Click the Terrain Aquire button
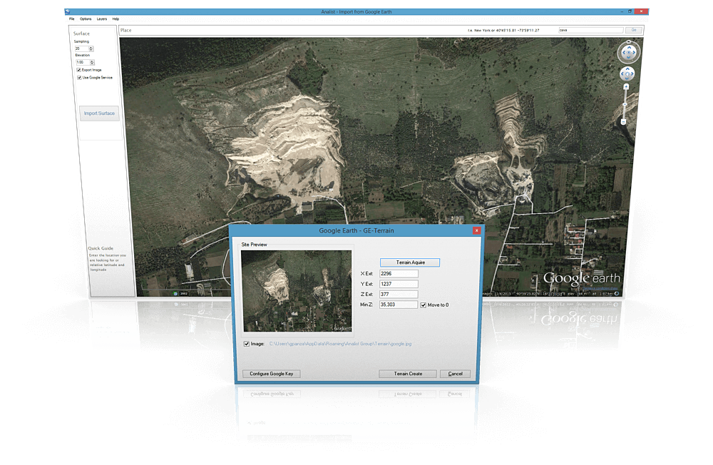713x465 pixels. tap(410, 262)
